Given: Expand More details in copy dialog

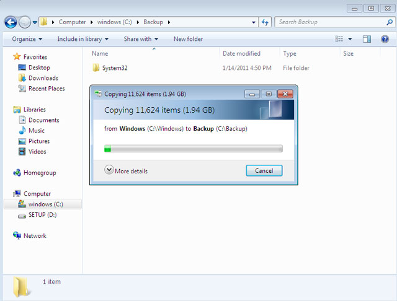Looking at the screenshot, I should 126,170.
